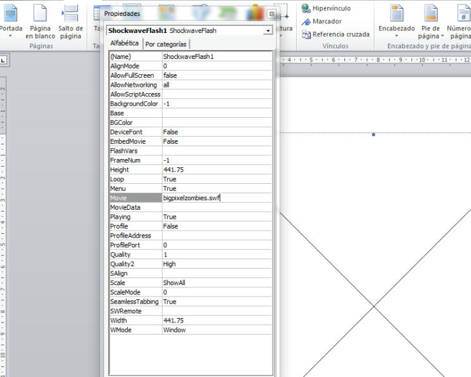
Task: Click the Movie field bigpixelzombies.swf
Action: (217, 198)
